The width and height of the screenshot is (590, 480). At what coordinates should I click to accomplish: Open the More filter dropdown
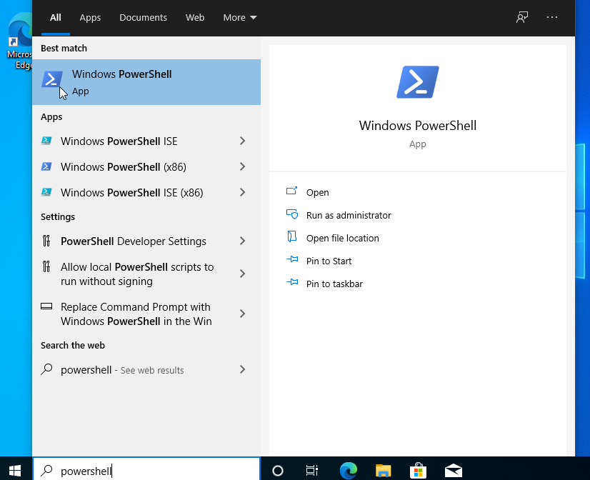pos(239,17)
